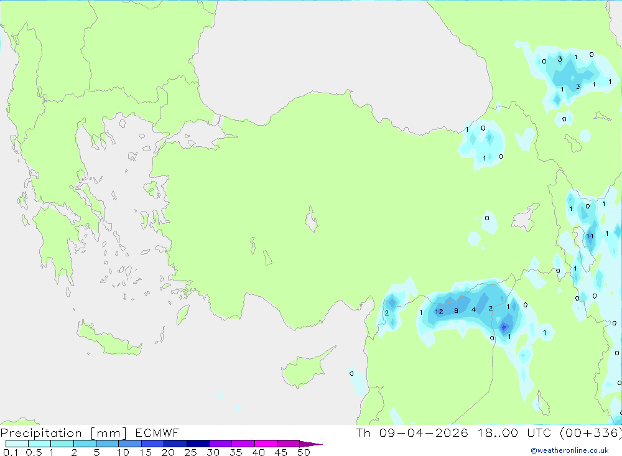Click the '0' value west of Cyprus coast
Viewport: 622px width, 456px height.
[x=351, y=373]
